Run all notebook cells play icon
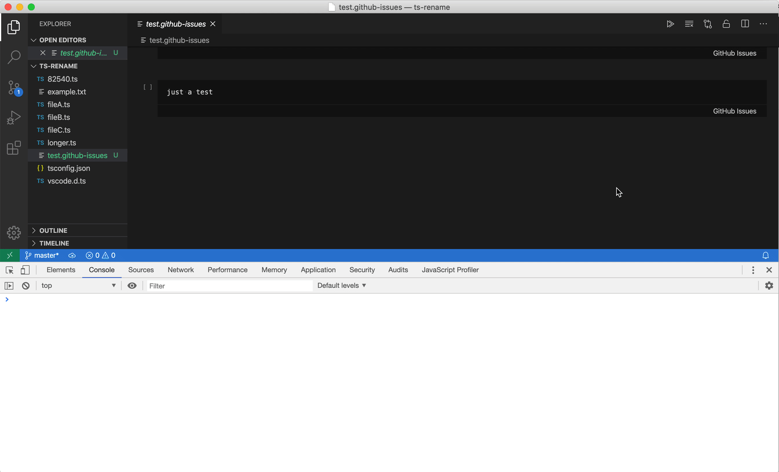The height and width of the screenshot is (472, 779). point(670,24)
